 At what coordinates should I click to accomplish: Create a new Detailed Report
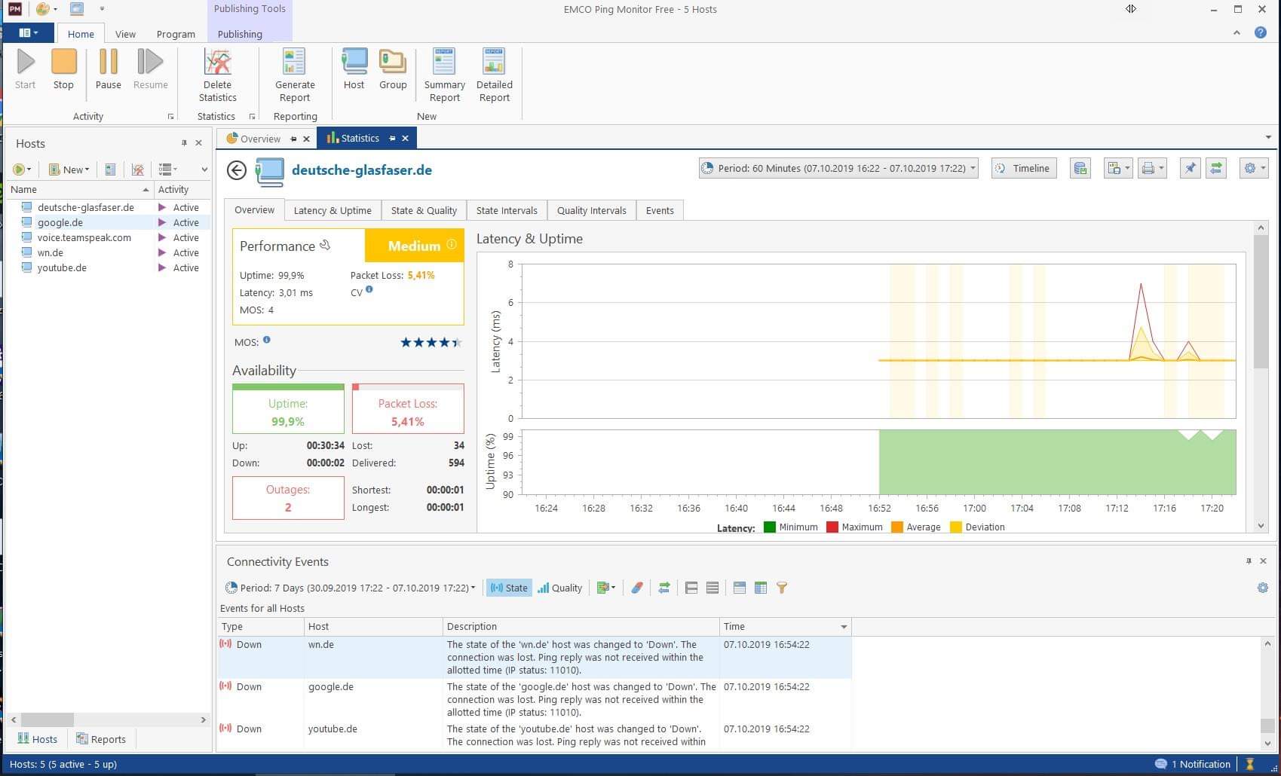pyautogui.click(x=495, y=75)
